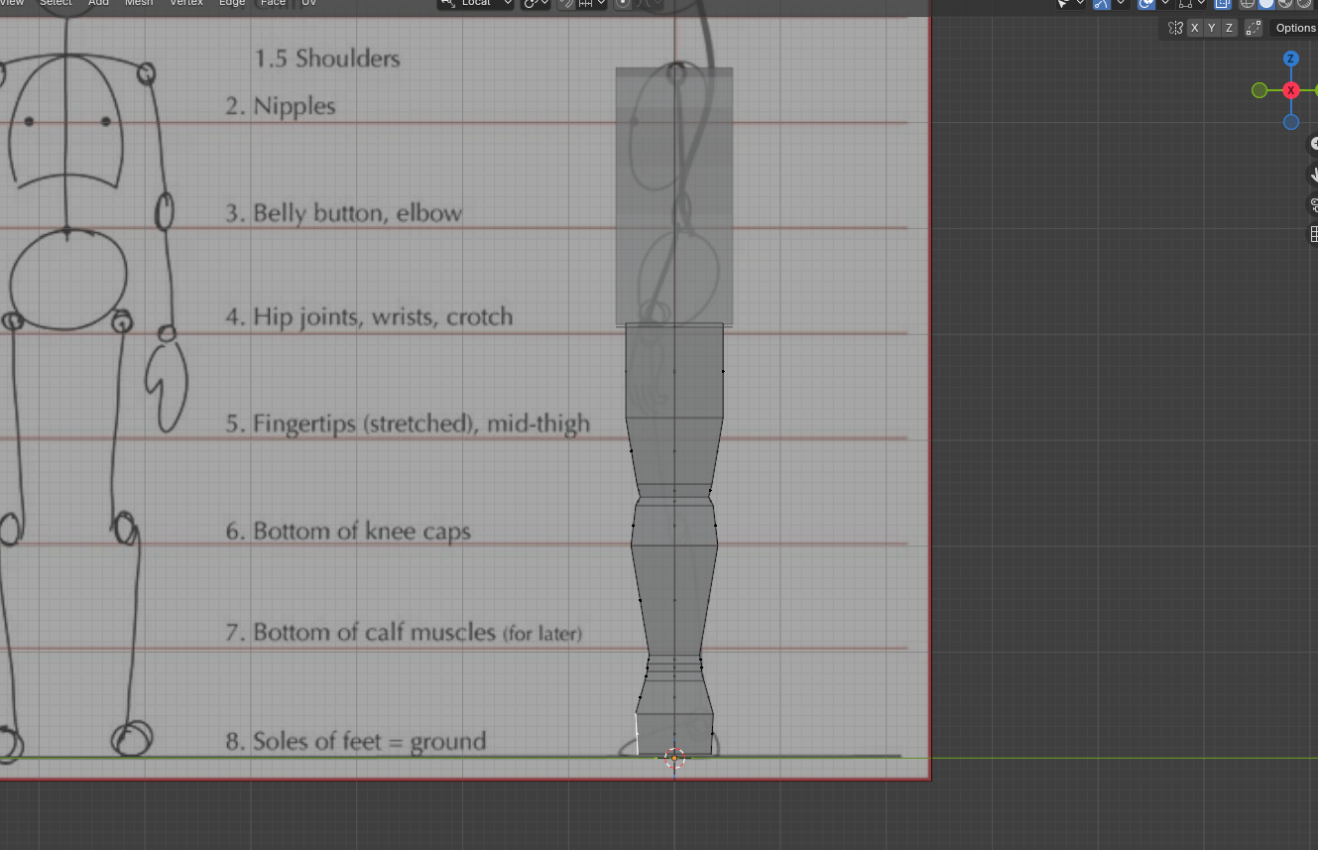This screenshot has width=1318, height=850.
Task: Toggle show gizmo button
Action: click(x=1102, y=3)
